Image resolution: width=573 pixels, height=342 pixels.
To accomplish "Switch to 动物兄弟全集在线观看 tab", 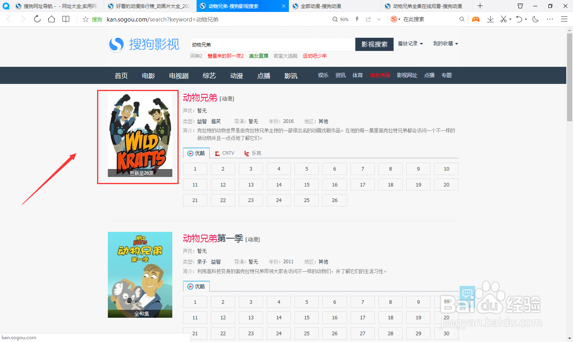I will (x=427, y=6).
